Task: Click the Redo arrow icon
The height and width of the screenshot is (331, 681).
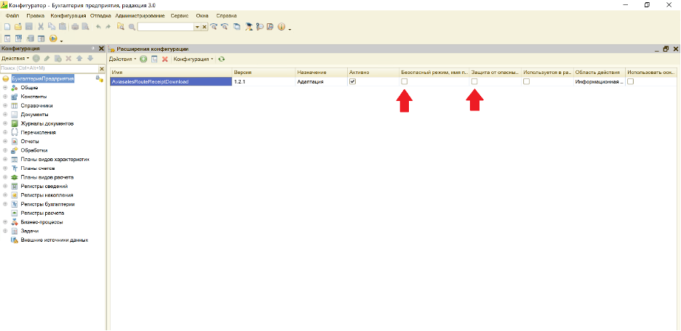Action: click(x=108, y=27)
